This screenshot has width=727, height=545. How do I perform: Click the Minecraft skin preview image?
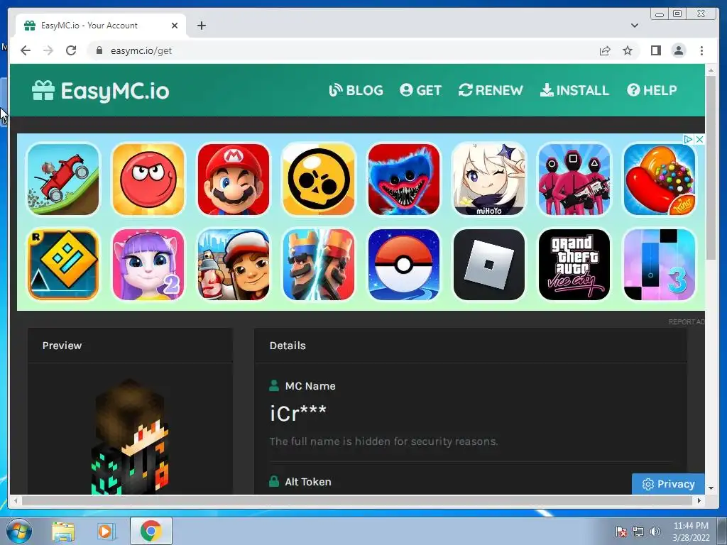(x=131, y=436)
